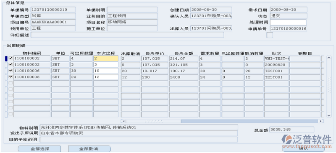
Task: Toggle the checkbox for item 1100100008
Action: tap(10, 77)
